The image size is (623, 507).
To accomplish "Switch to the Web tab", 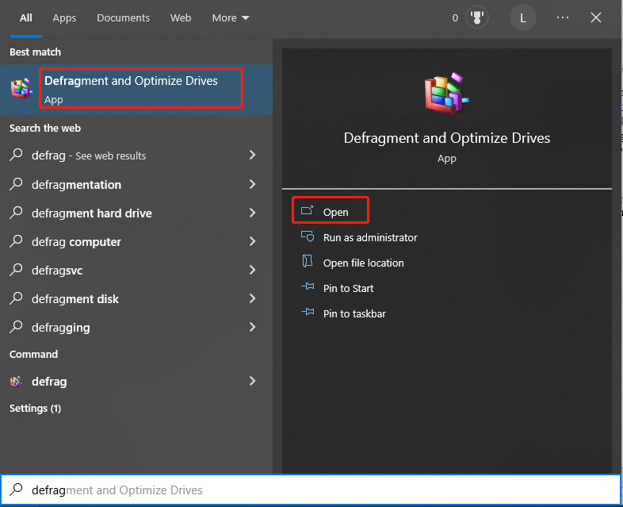I will 181,18.
